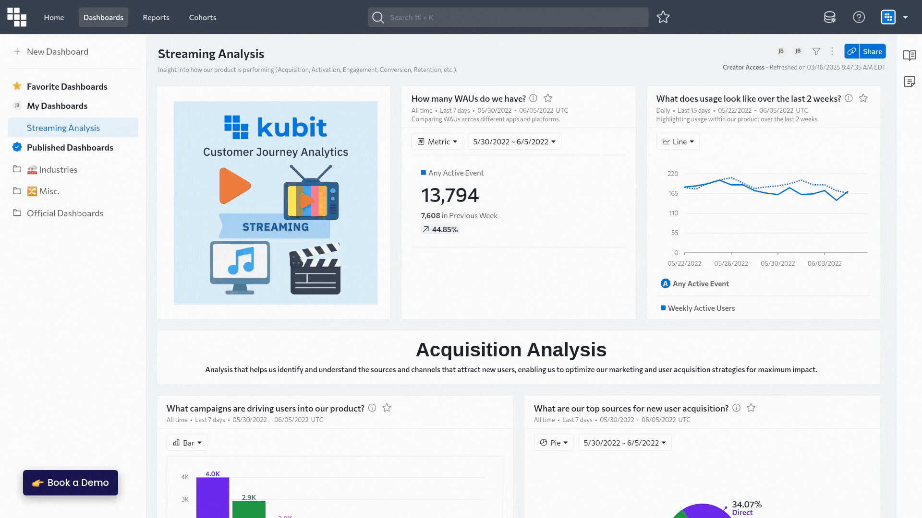Open the documentation panel icon on right edge
This screenshot has width=922, height=518.
(910, 56)
